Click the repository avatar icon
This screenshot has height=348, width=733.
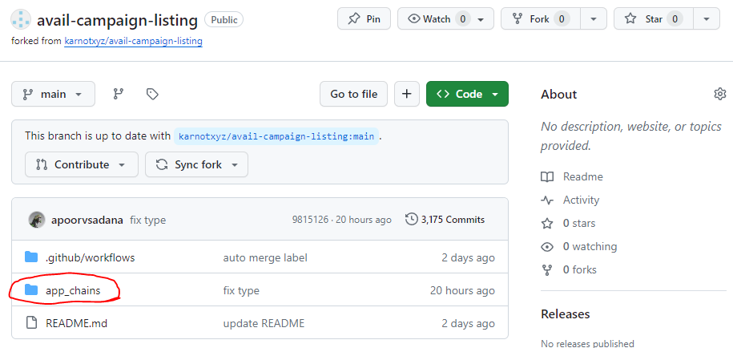coord(21,19)
